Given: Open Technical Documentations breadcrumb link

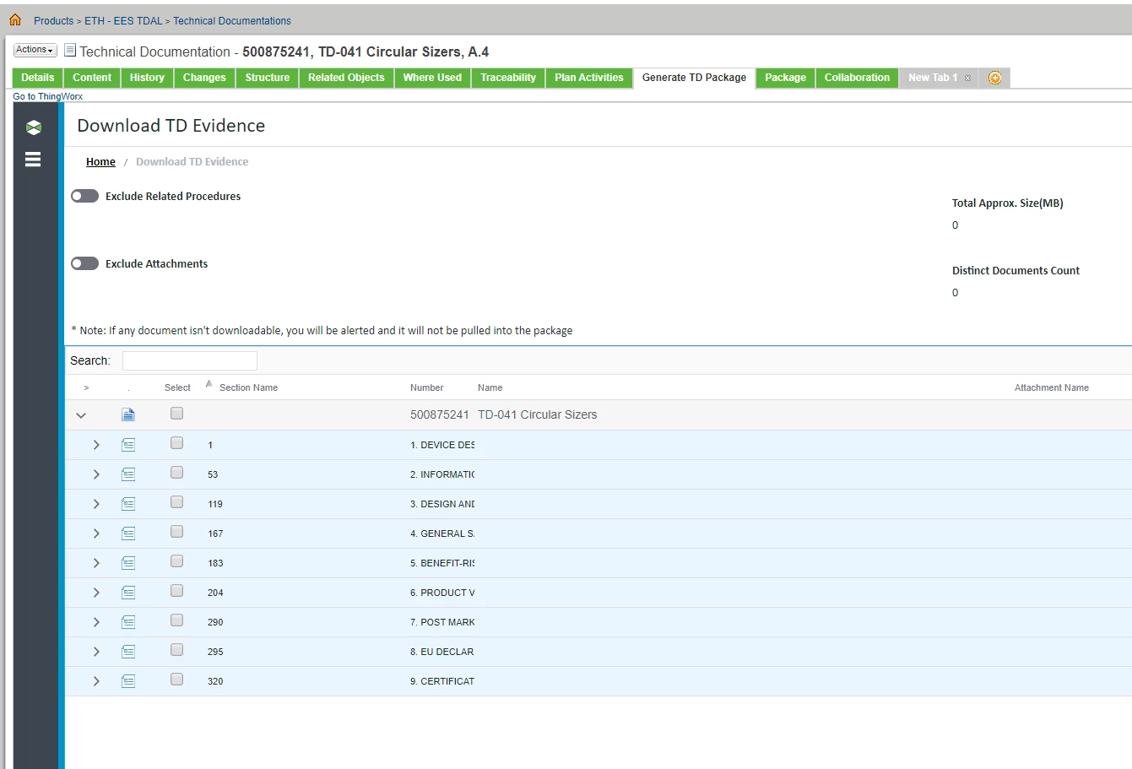Looking at the screenshot, I should click(232, 21).
